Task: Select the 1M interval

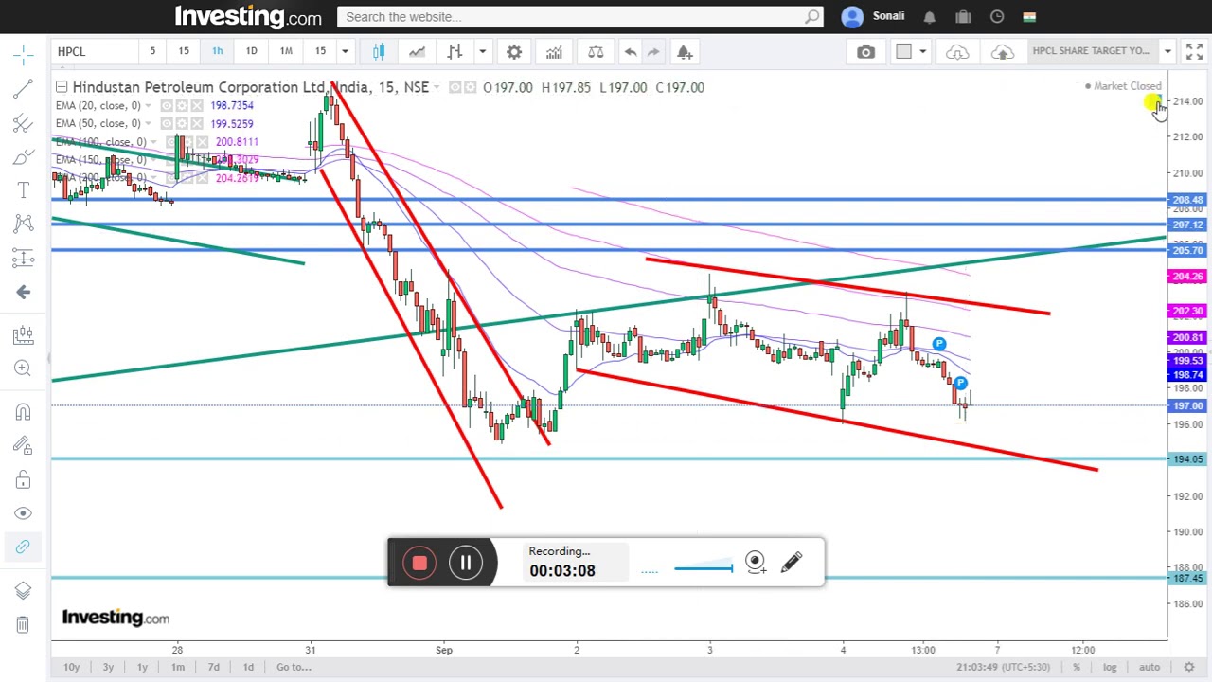Action: 286,51
